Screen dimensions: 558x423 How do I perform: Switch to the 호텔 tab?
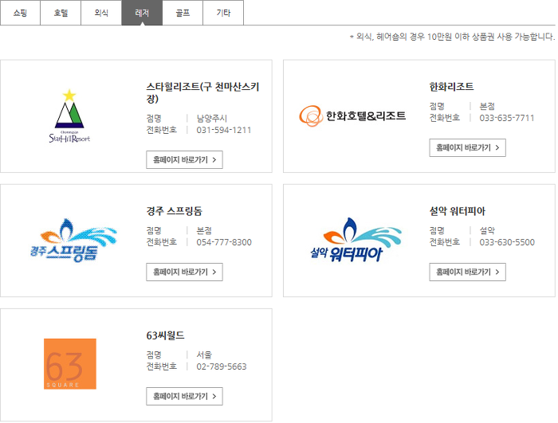(61, 13)
